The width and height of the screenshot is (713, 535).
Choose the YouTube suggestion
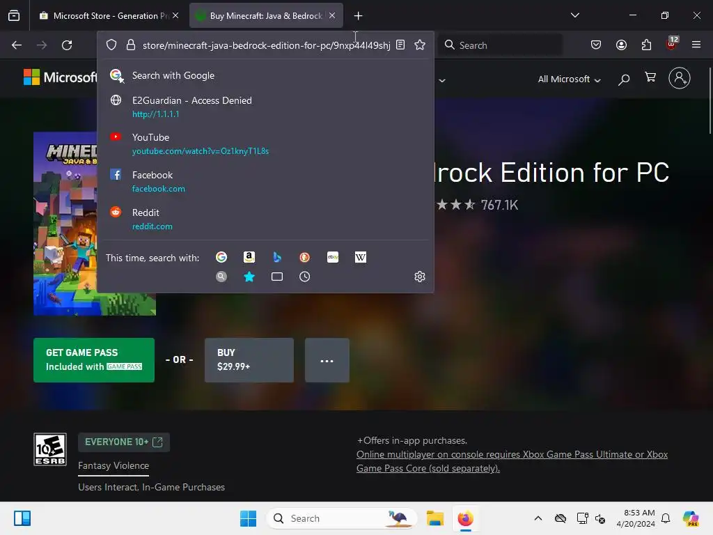265,144
